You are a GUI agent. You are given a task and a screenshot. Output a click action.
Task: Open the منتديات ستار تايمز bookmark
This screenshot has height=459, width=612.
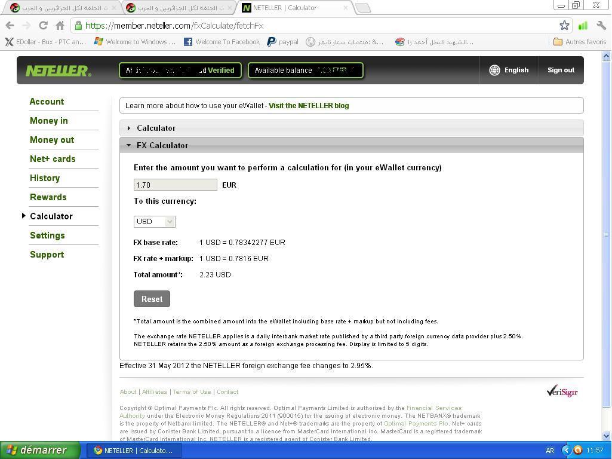click(345, 42)
